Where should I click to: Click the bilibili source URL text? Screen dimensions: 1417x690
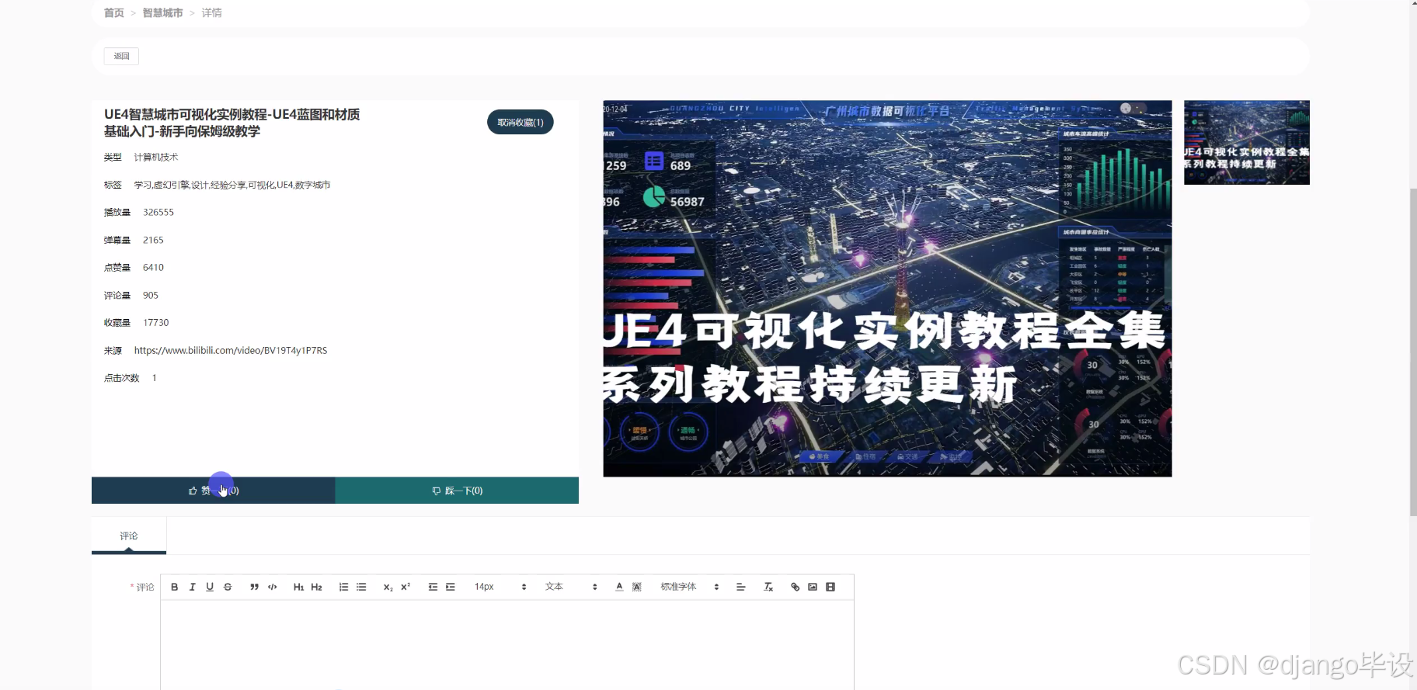pyautogui.click(x=231, y=351)
